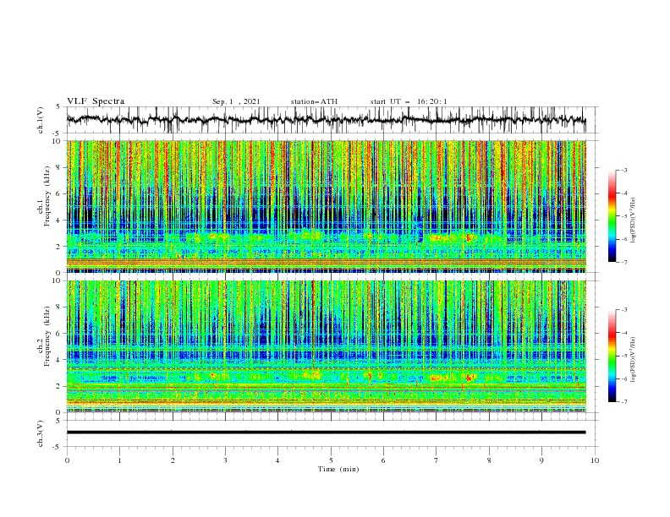
Task: Click the ch.1 voltage waveform trace
Action: pos(326,120)
